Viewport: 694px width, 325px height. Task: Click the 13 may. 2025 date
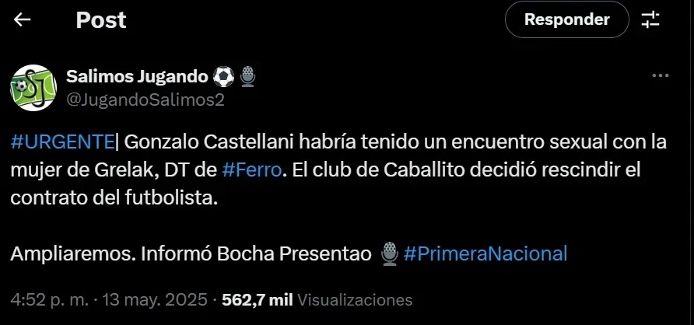pos(155,300)
